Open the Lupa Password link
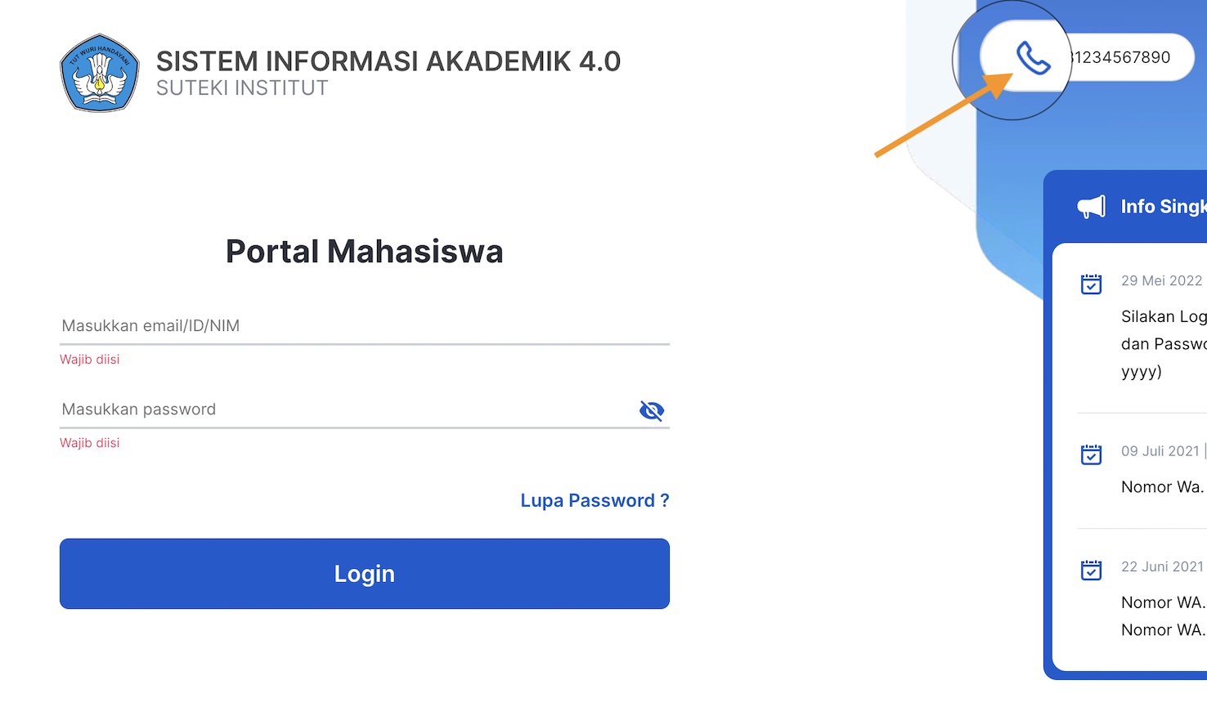This screenshot has width=1207, height=707. [x=595, y=500]
